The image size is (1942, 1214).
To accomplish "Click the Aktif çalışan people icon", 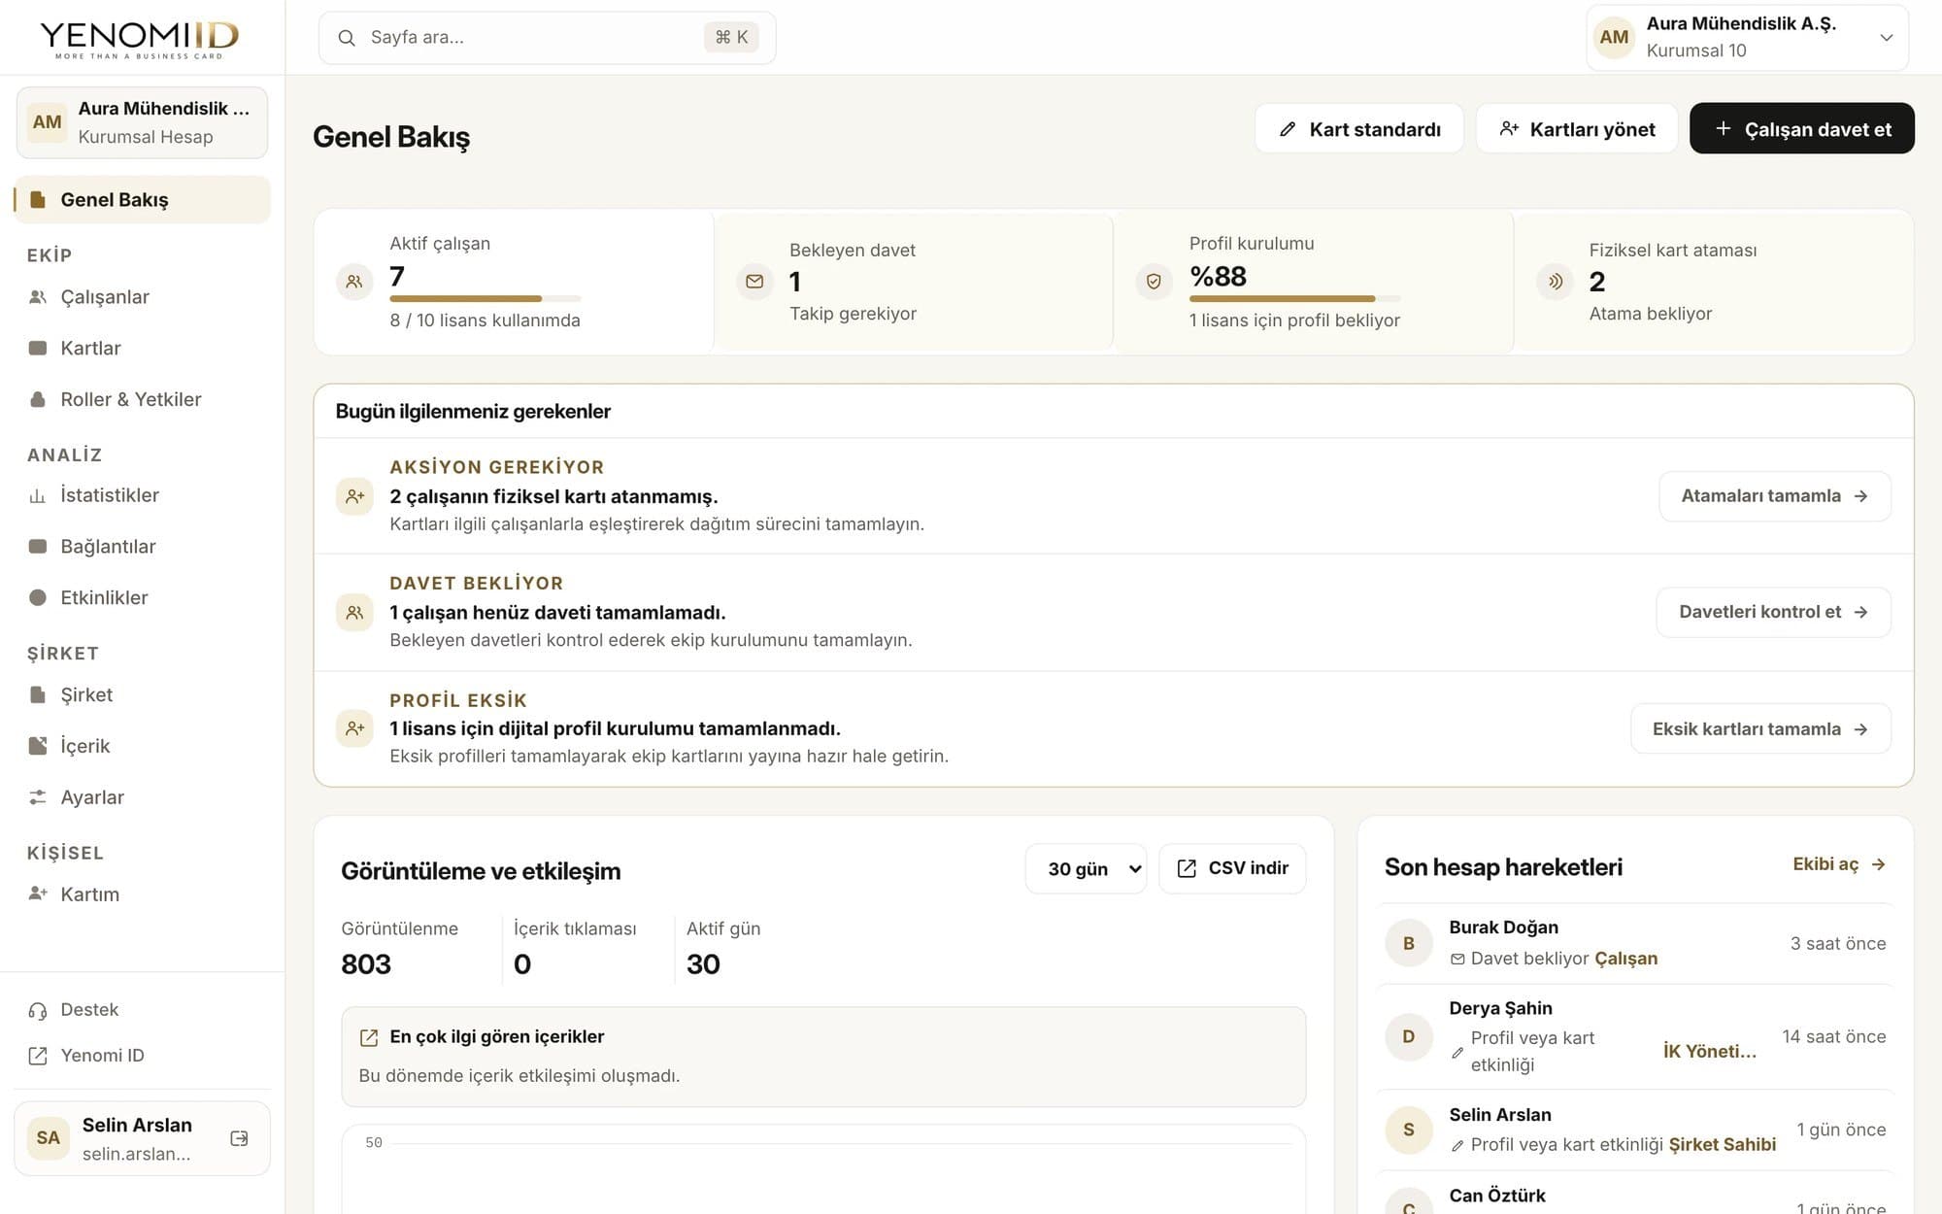I will click(x=354, y=282).
